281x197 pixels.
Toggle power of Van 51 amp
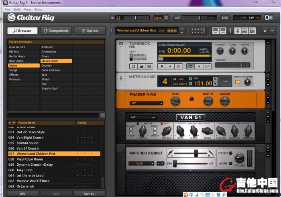pos(268,112)
